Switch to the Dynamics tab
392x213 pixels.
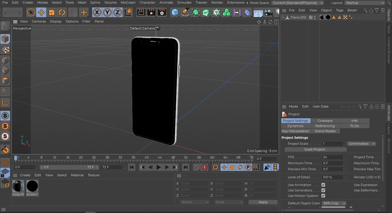point(295,126)
